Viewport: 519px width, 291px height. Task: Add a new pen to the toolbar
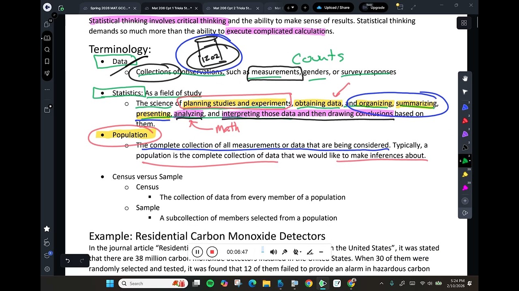[x=465, y=201]
